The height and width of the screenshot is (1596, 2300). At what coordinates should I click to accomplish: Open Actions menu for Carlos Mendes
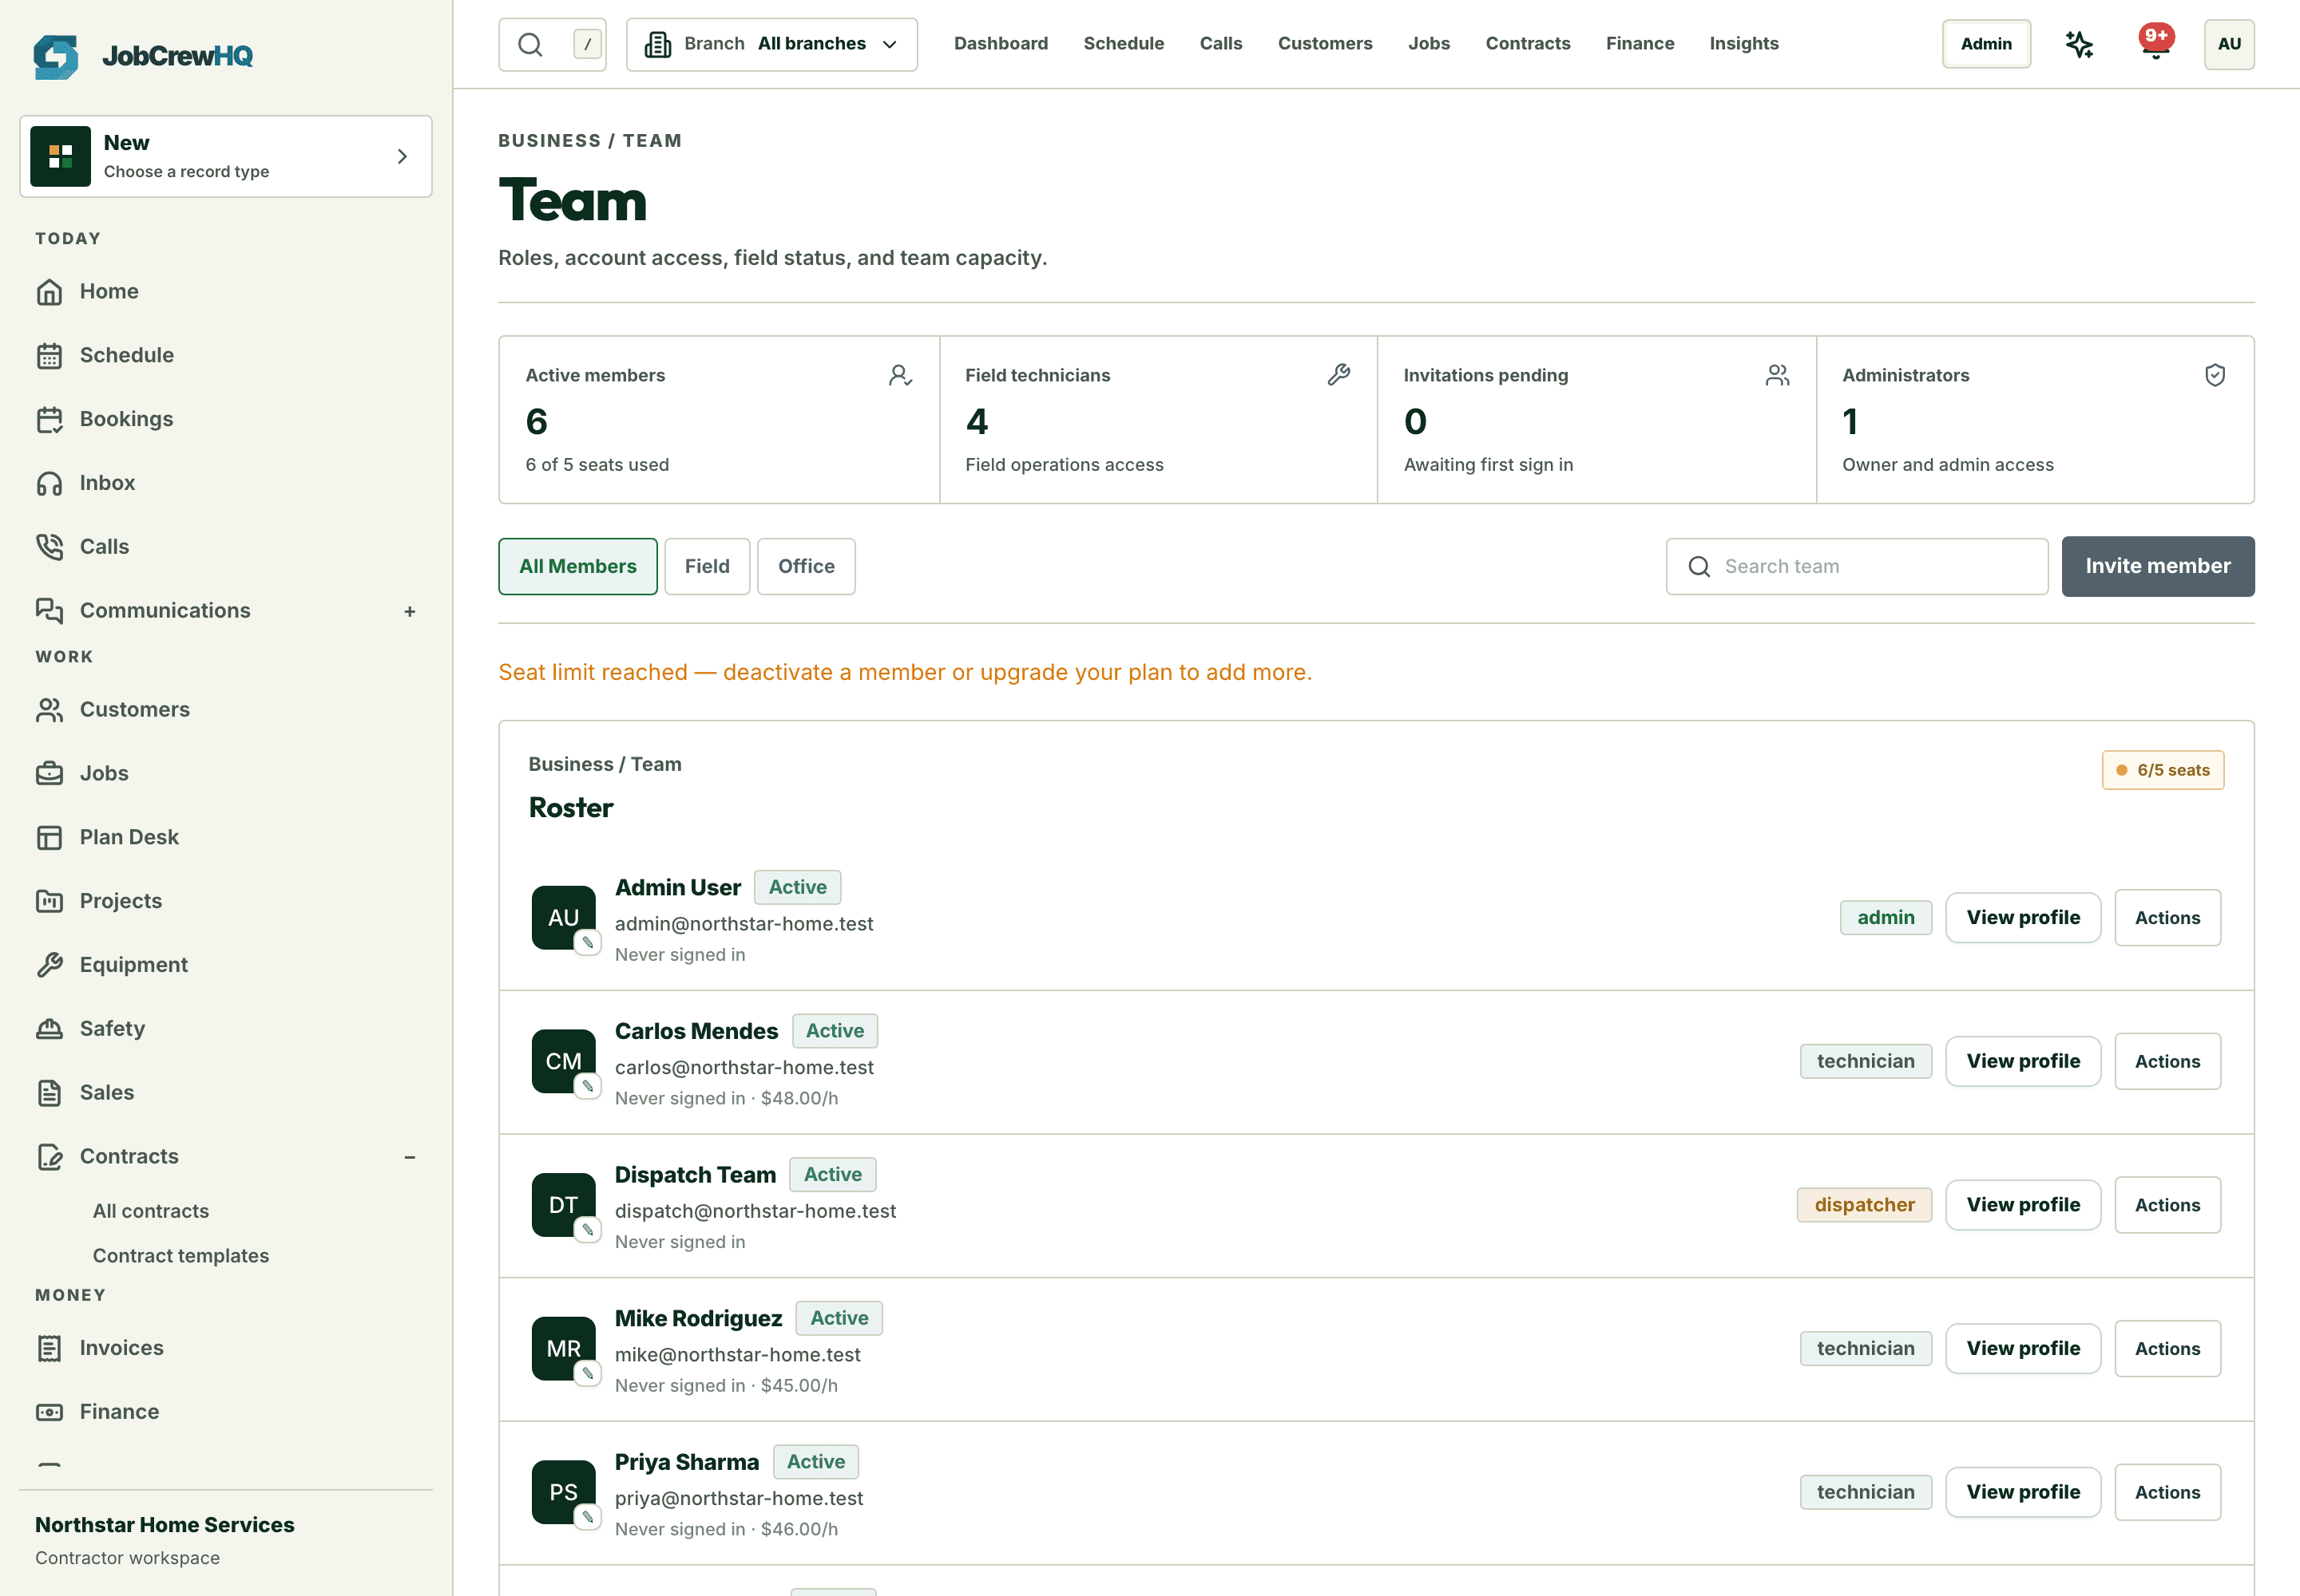point(2167,1061)
